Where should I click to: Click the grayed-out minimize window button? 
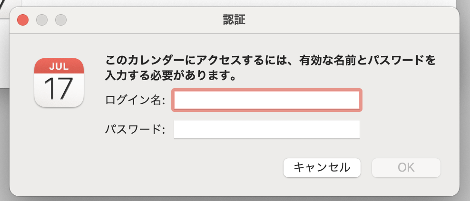42,20
